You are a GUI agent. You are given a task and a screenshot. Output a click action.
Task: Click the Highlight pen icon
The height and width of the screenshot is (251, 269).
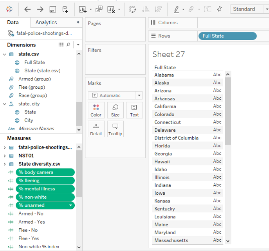coord(177,9)
